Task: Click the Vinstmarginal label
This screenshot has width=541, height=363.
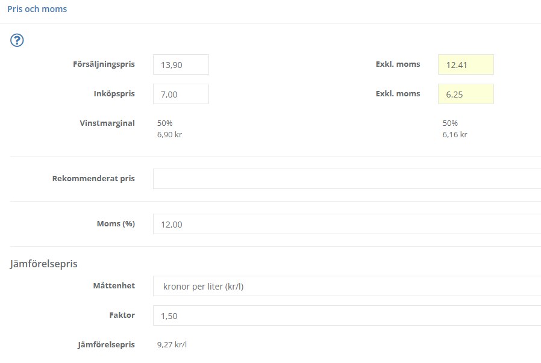Action: click(x=107, y=123)
